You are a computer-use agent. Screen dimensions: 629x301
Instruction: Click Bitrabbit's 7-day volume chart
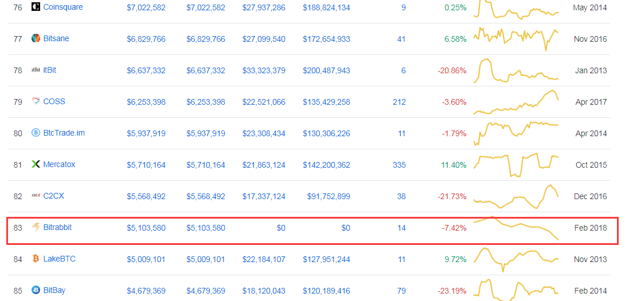pos(516,228)
